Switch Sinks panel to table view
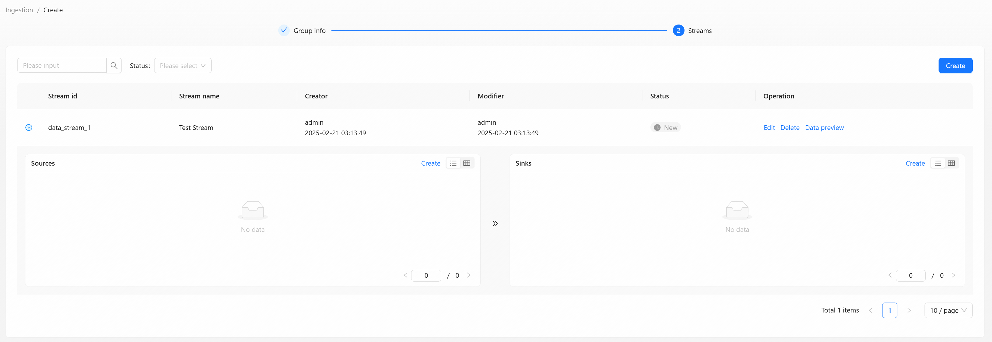992x342 pixels. (951, 163)
